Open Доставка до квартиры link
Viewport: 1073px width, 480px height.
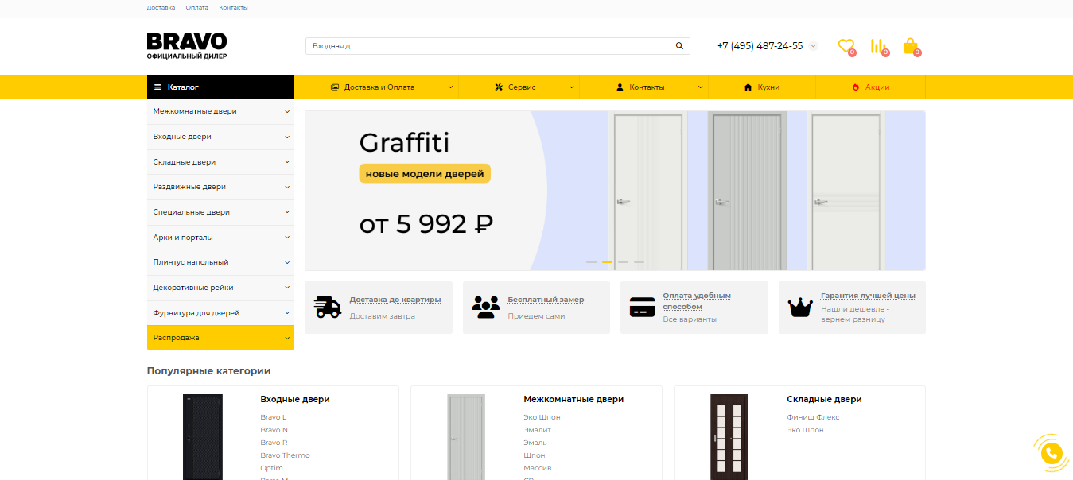[395, 300]
